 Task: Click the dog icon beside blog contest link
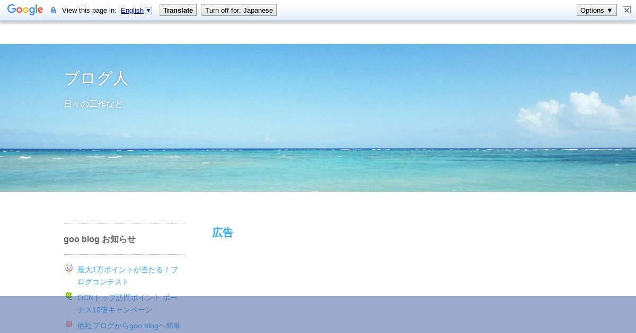tap(69, 268)
